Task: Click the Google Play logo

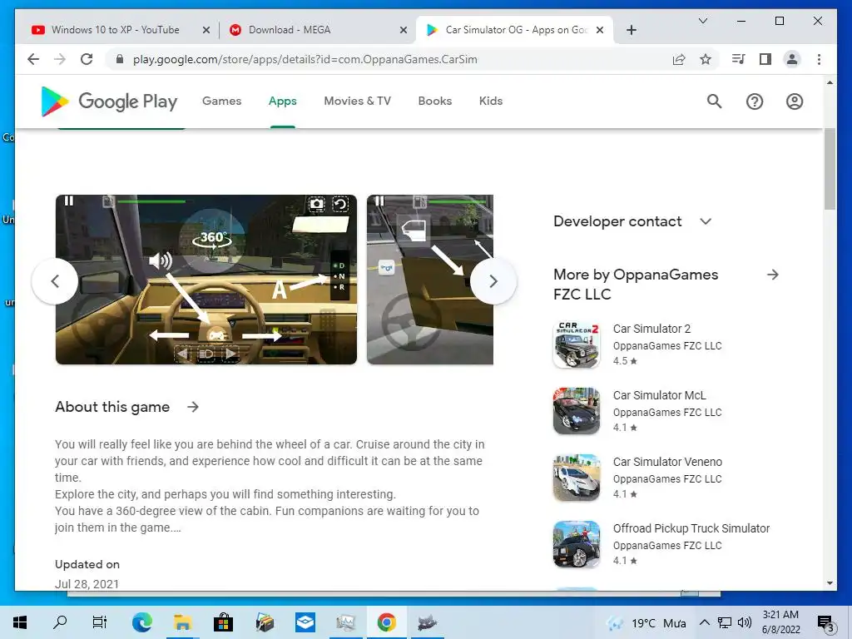Action: [x=109, y=102]
